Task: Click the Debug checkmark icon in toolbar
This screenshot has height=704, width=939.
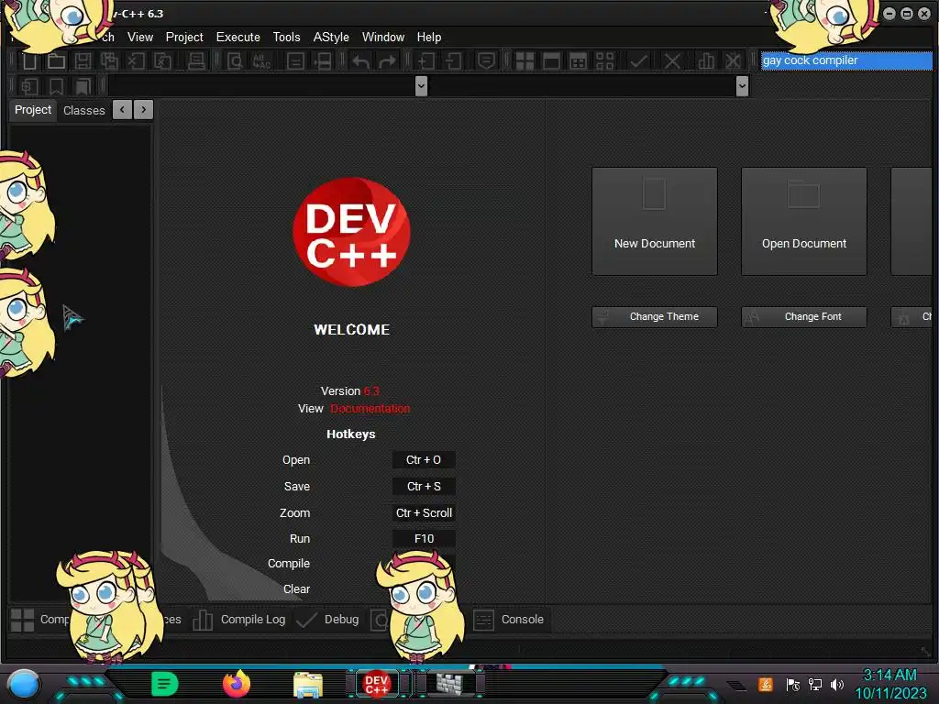Action: point(639,61)
